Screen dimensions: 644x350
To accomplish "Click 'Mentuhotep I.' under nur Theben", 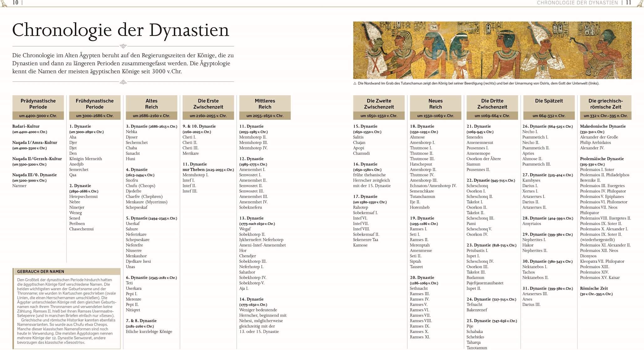I will [x=195, y=175].
